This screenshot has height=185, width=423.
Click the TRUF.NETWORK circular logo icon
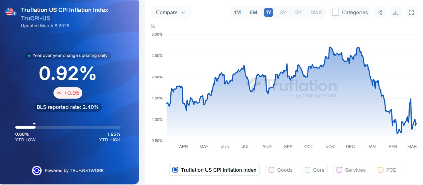(37, 171)
